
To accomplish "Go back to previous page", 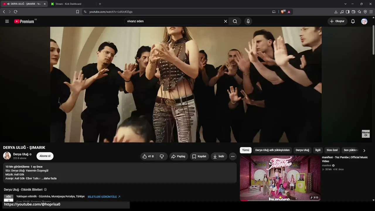I will point(4,12).
